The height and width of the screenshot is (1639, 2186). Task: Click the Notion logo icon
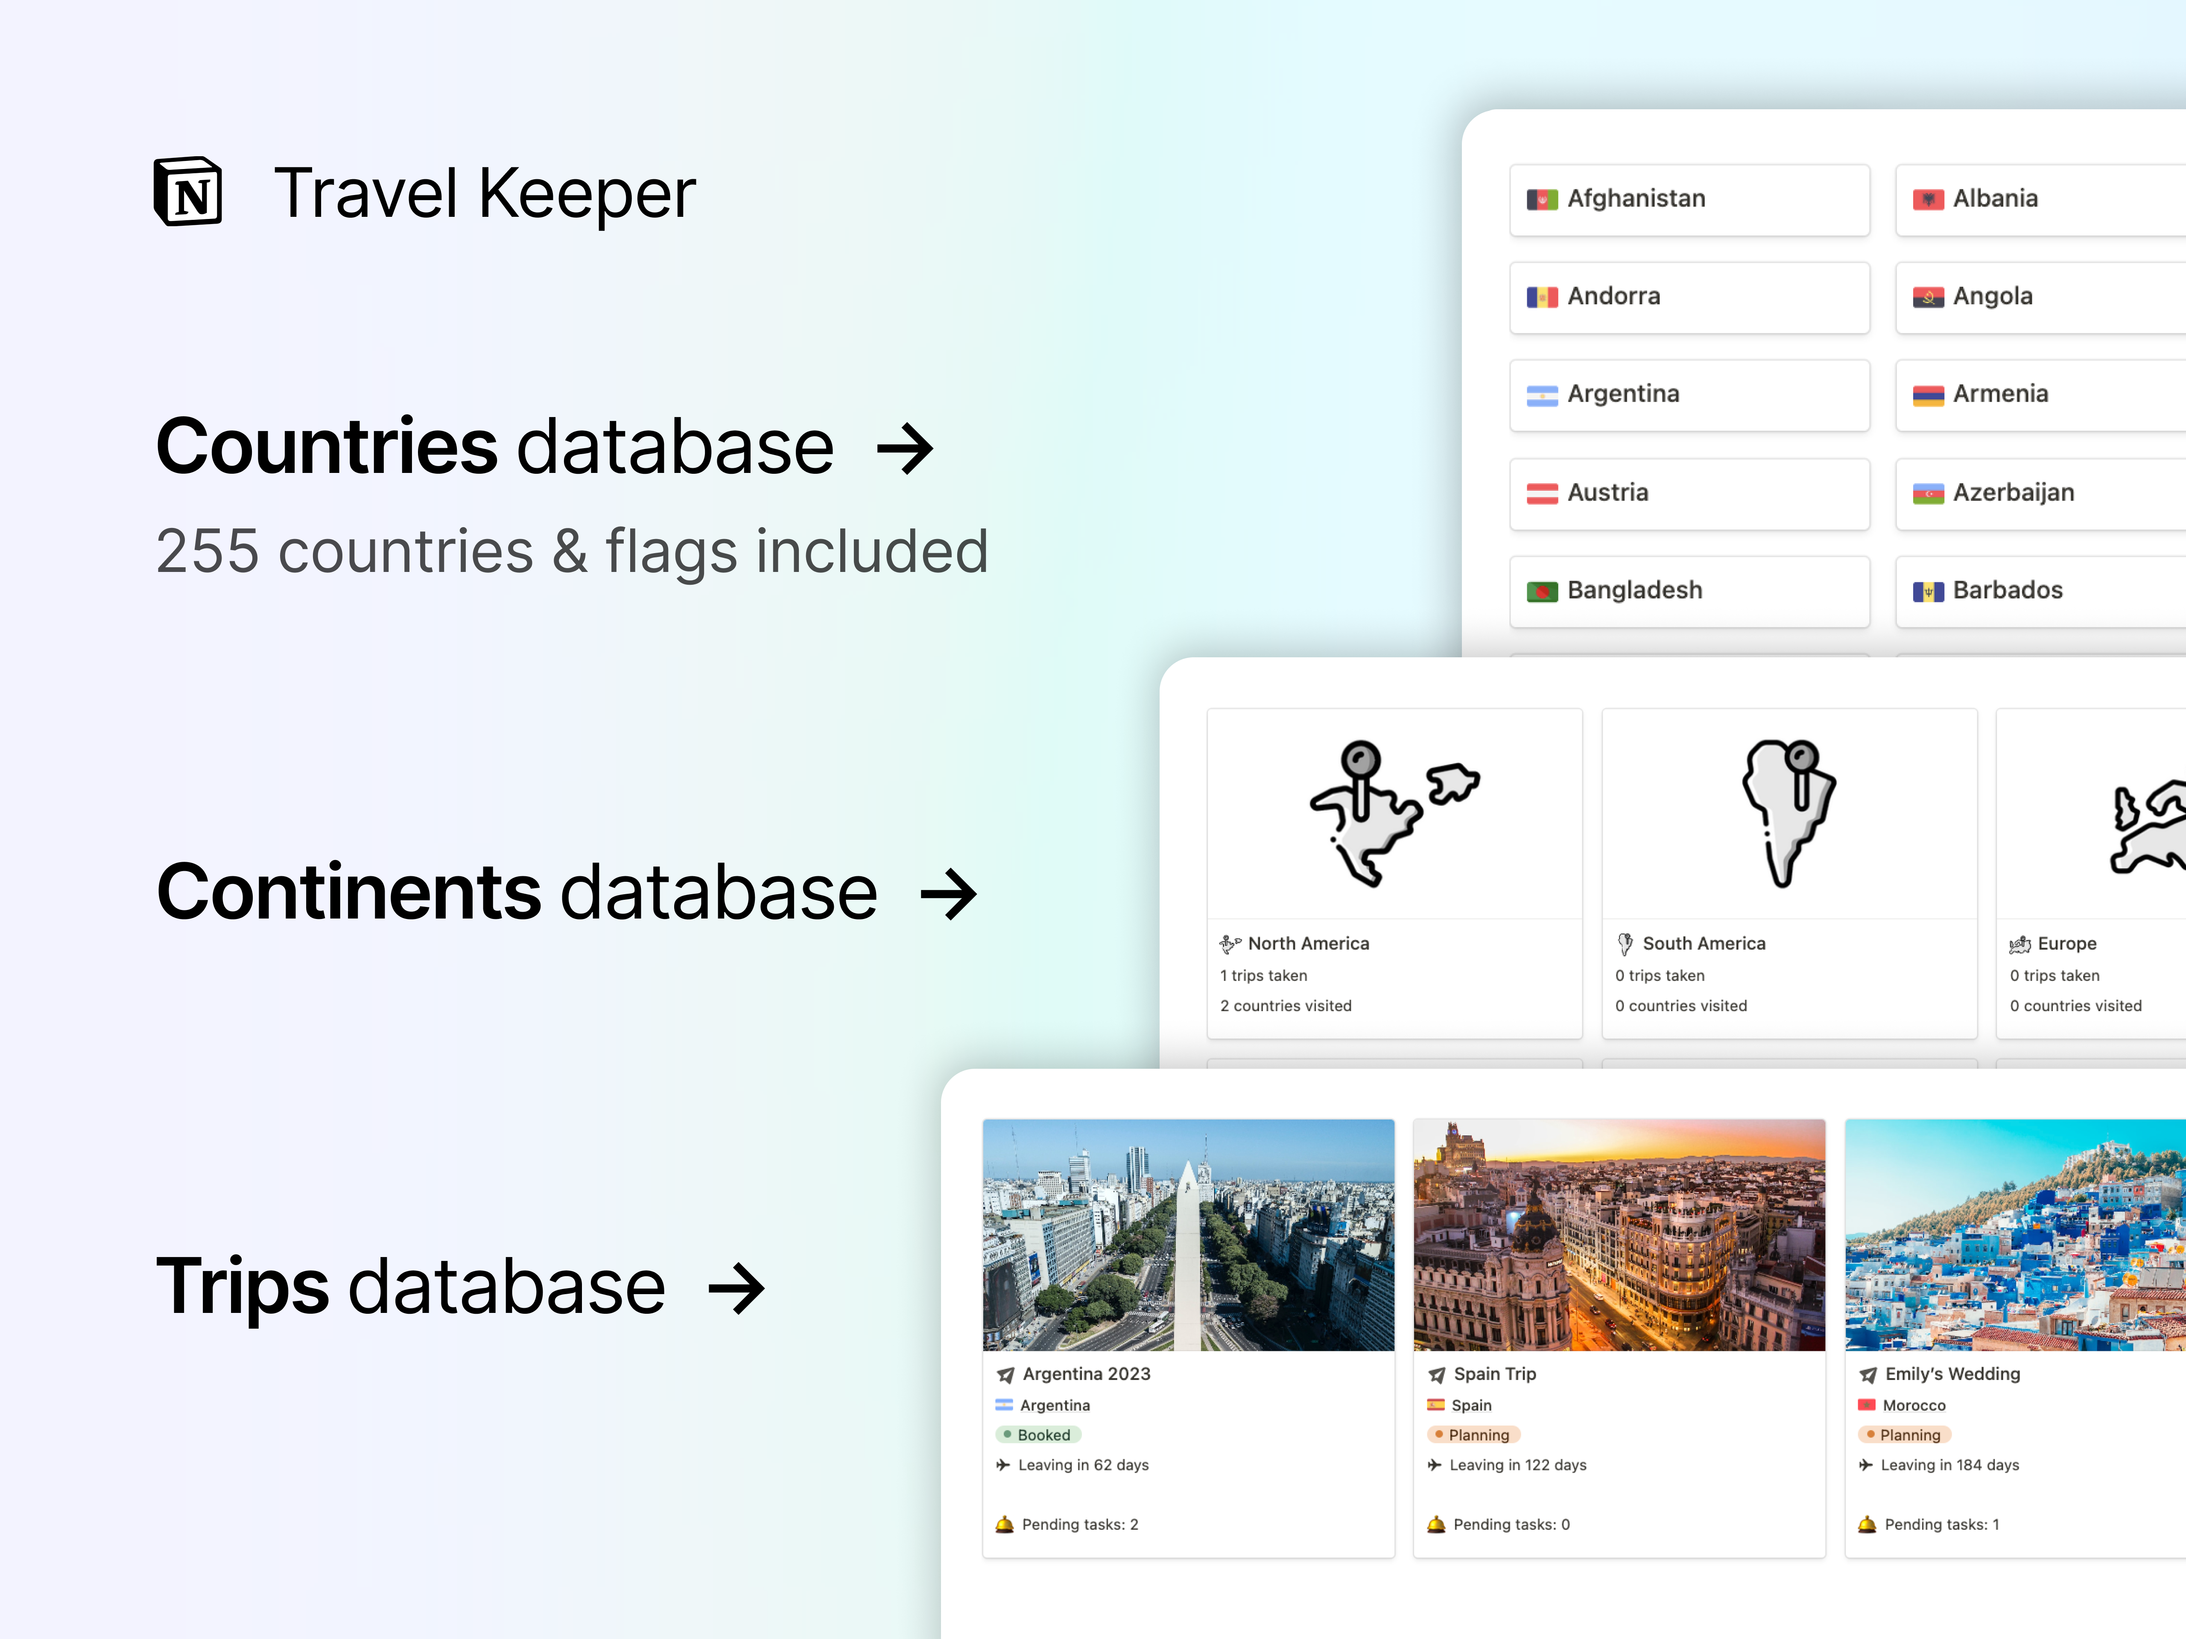click(x=188, y=192)
